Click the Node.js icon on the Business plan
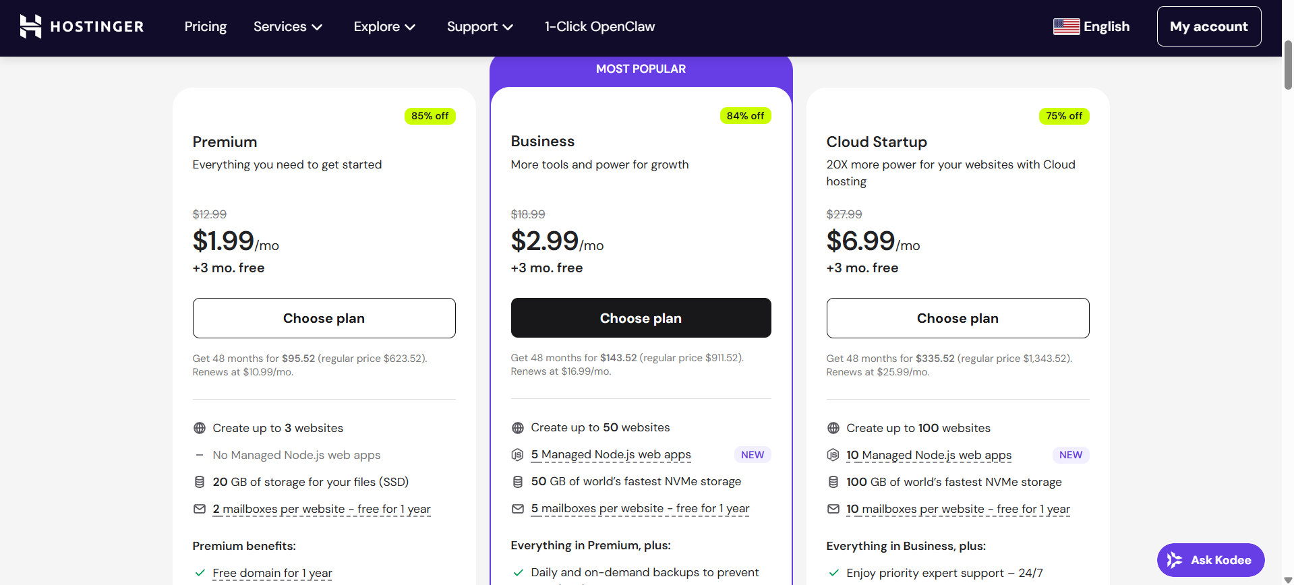 [517, 454]
